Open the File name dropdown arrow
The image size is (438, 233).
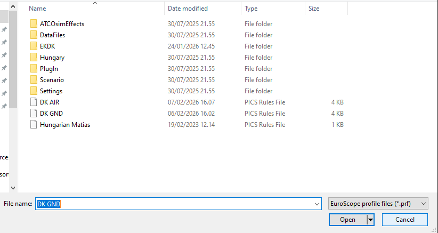click(317, 204)
